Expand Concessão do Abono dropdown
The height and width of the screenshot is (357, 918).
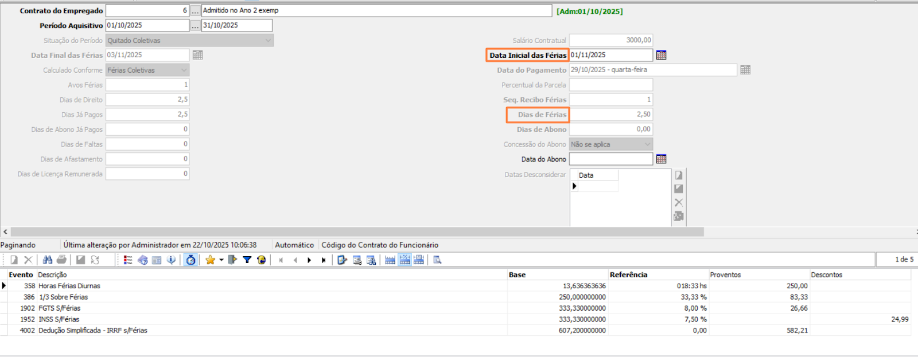click(647, 144)
